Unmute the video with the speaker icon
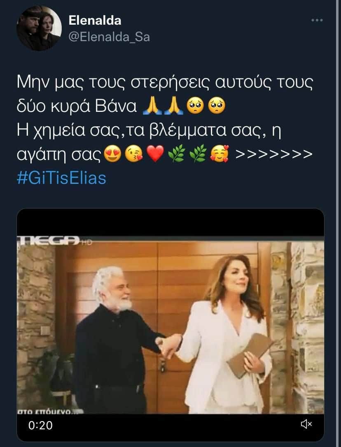 click(x=306, y=424)
